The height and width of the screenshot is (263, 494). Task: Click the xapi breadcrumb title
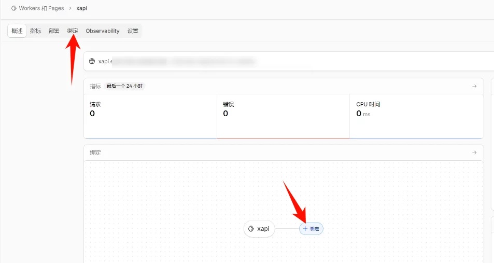point(82,8)
